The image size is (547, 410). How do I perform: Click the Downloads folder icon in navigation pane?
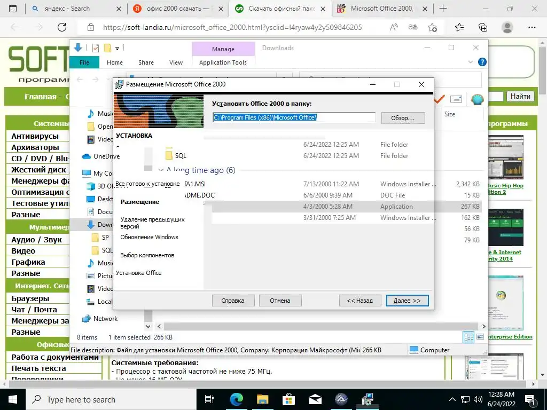pos(91,225)
